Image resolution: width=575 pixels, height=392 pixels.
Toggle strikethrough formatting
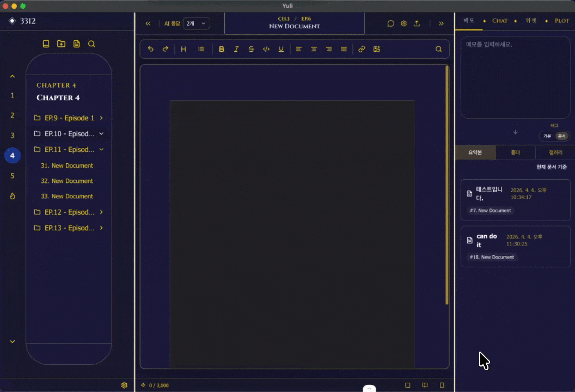click(251, 49)
